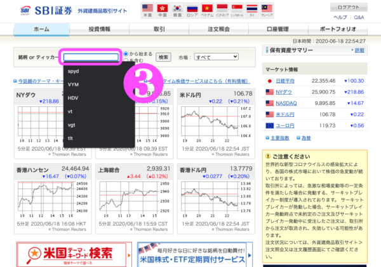Open the 米ドル円 chart thumbnail
This screenshot has width=381, height=267.
coord(216,123)
